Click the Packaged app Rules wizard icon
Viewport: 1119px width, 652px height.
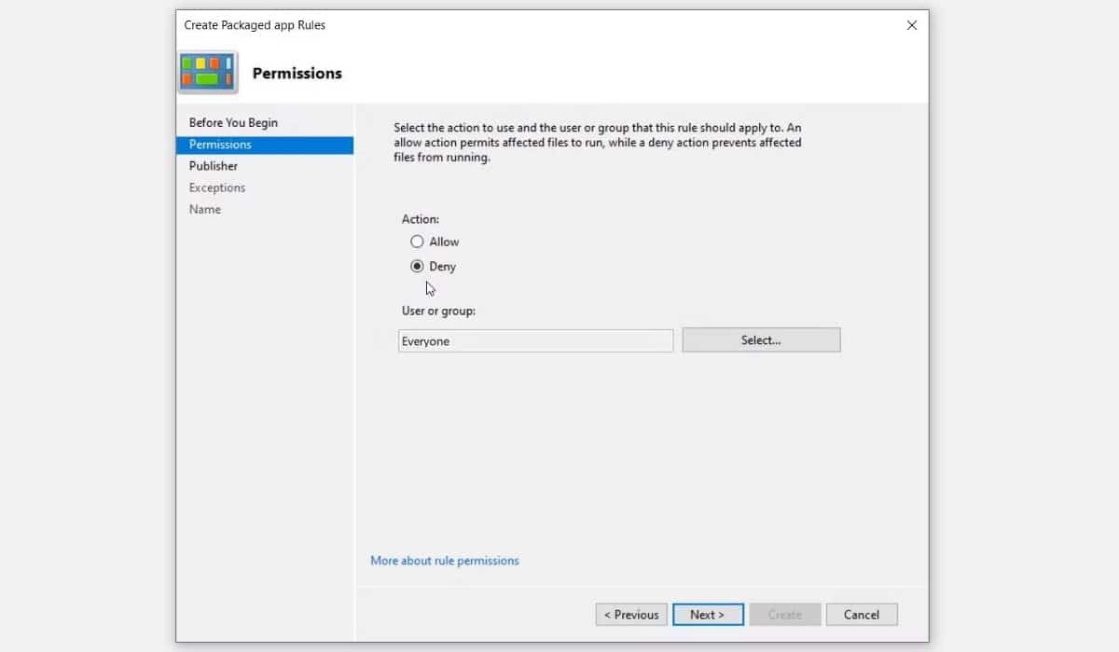[207, 71]
